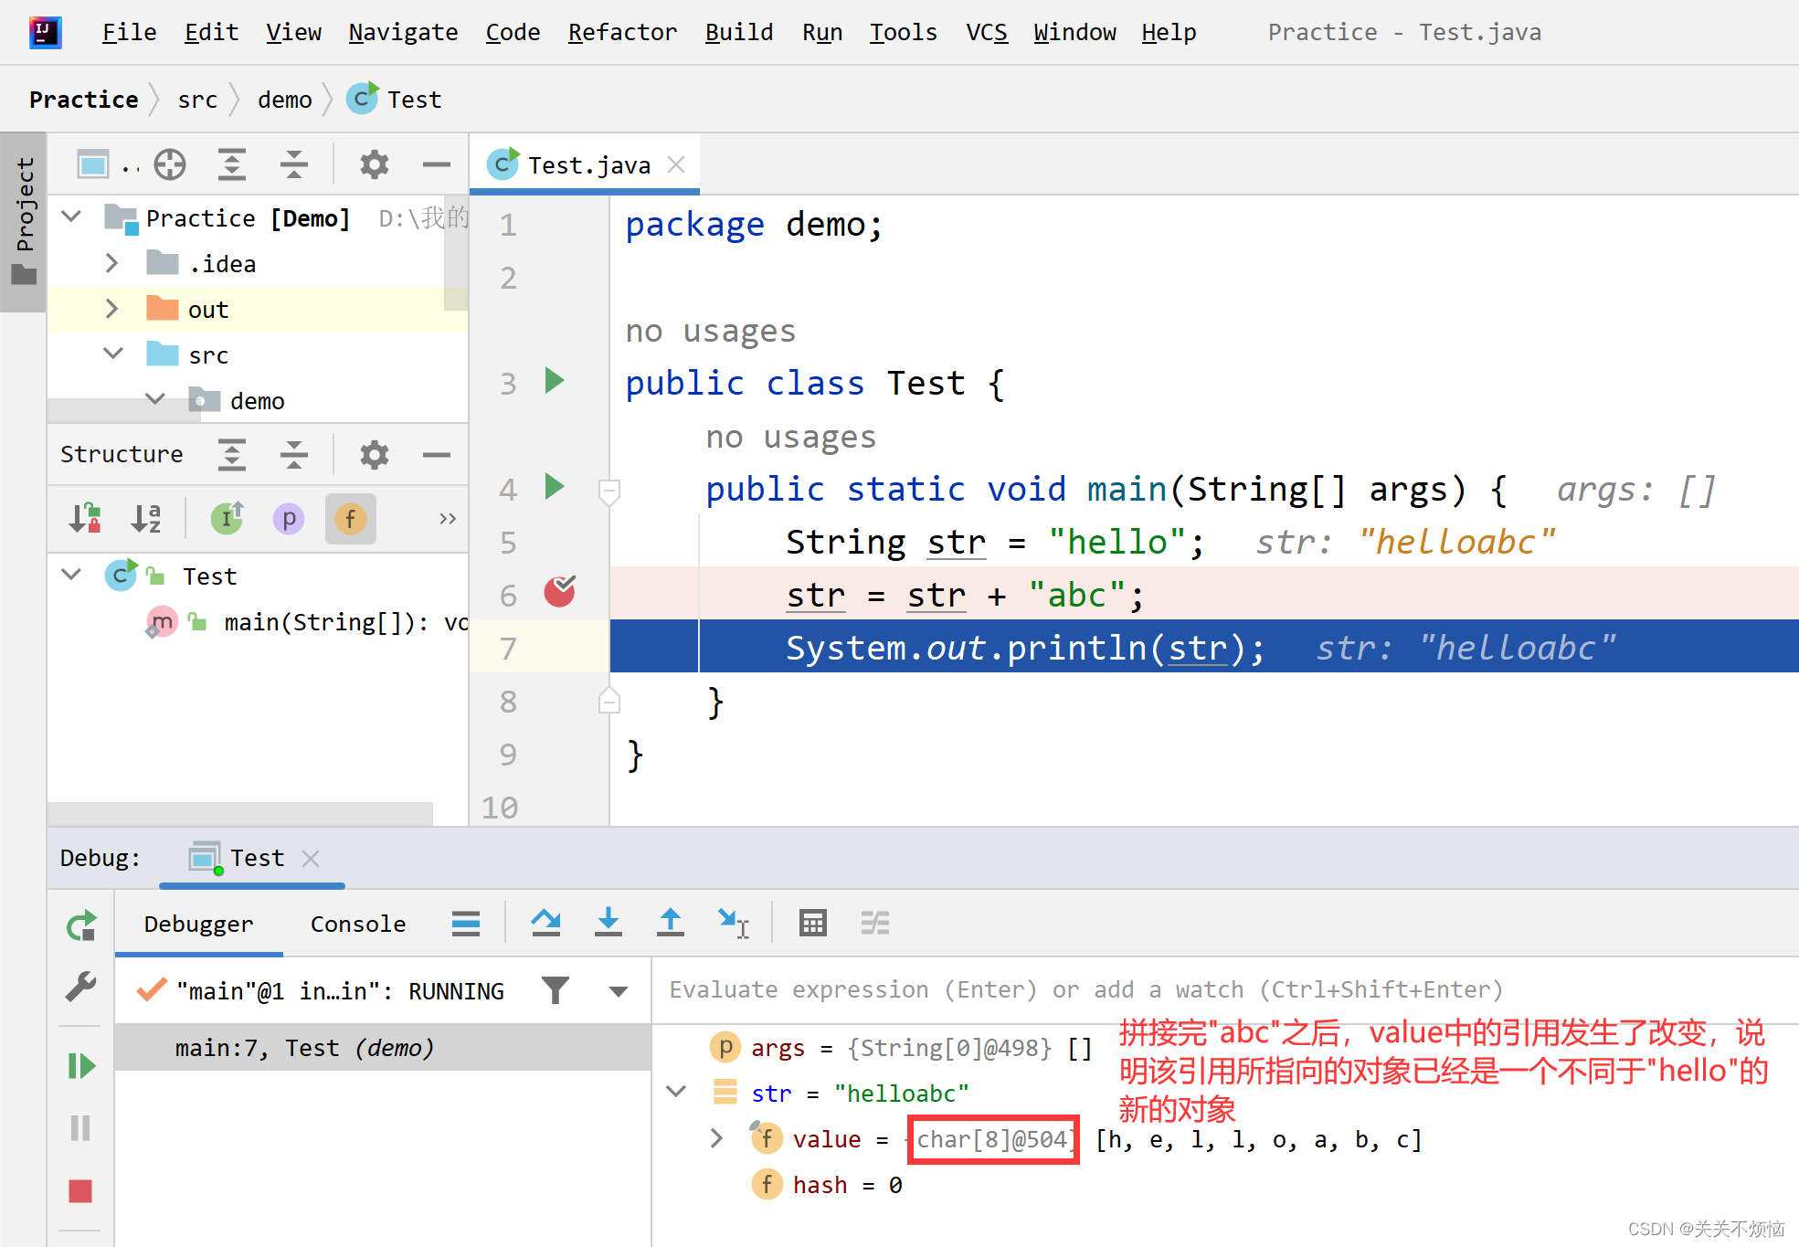Click Rerun Test debug icon
Image resolution: width=1799 pixels, height=1247 pixels.
(x=80, y=925)
